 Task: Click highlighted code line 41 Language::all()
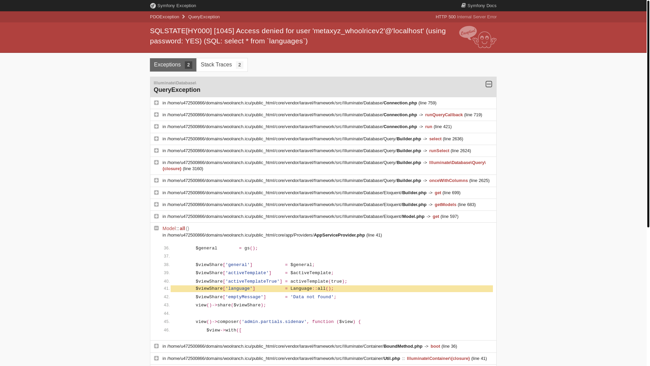coord(332,289)
